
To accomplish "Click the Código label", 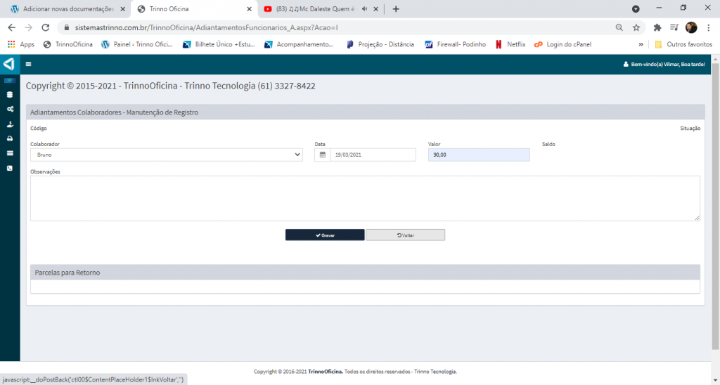I will (x=39, y=129).
